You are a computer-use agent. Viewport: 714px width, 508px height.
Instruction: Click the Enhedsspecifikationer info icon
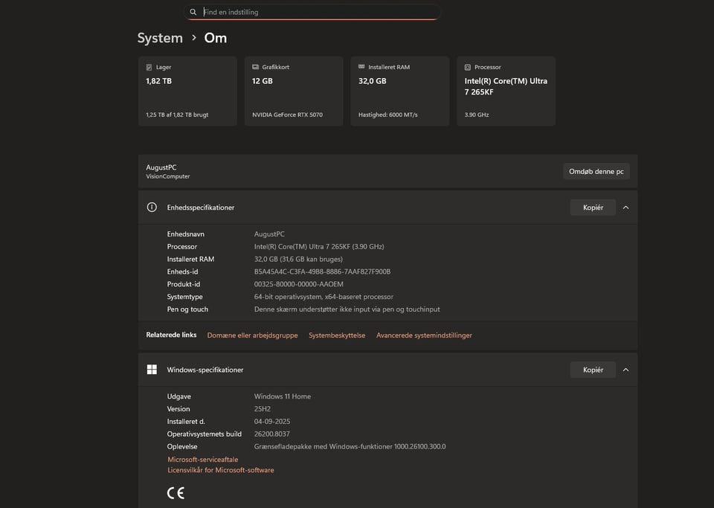(x=152, y=208)
